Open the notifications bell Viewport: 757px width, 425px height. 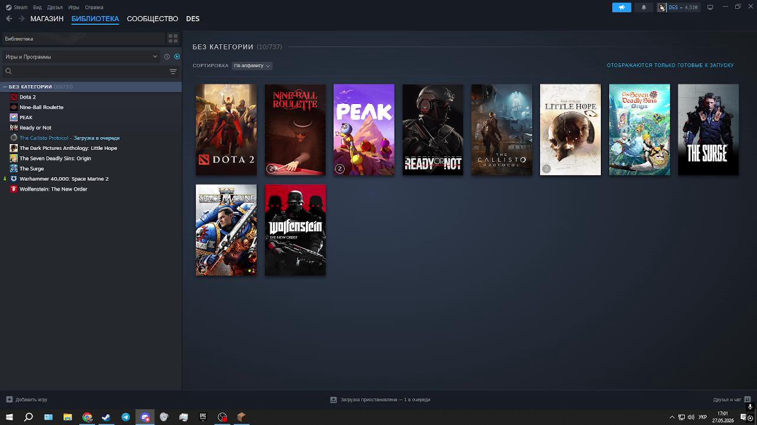pos(643,7)
